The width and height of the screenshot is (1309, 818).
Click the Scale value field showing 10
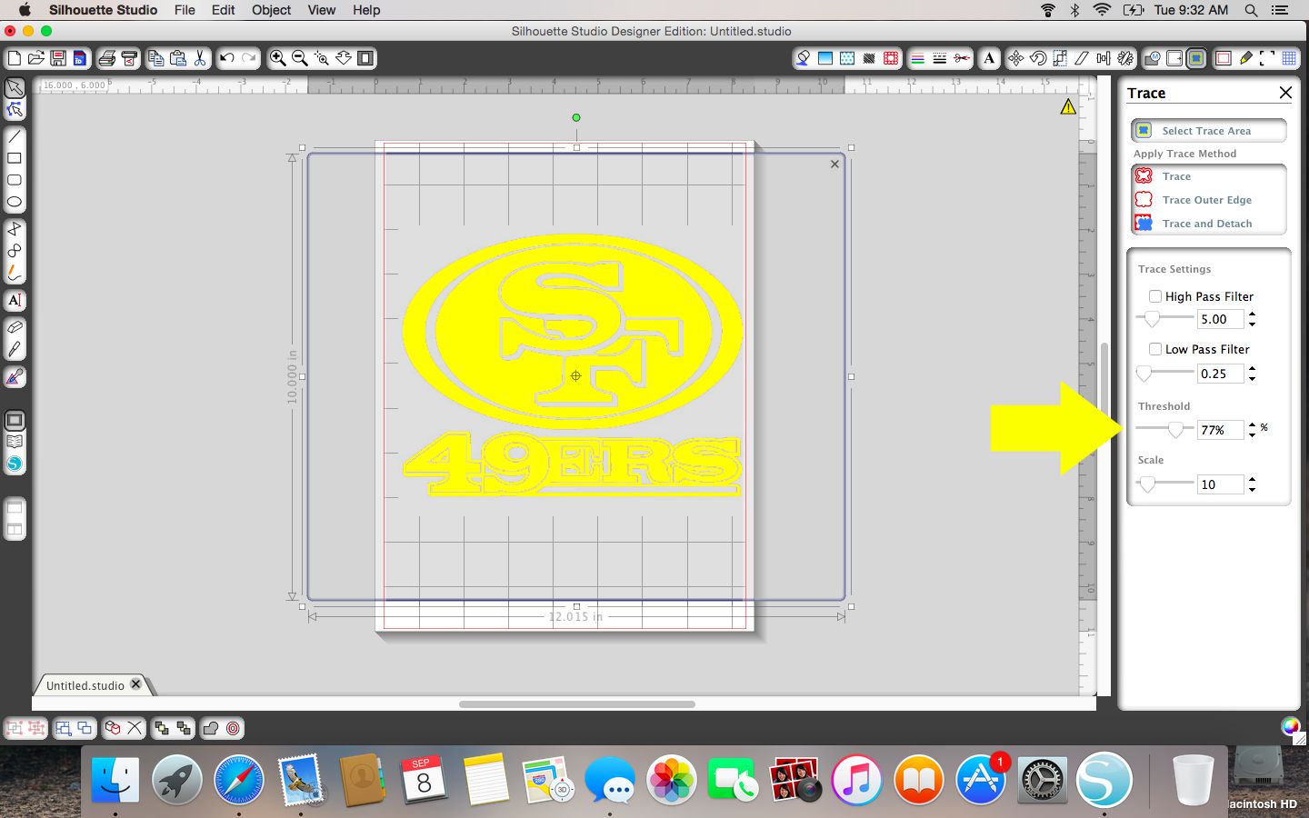click(1220, 484)
